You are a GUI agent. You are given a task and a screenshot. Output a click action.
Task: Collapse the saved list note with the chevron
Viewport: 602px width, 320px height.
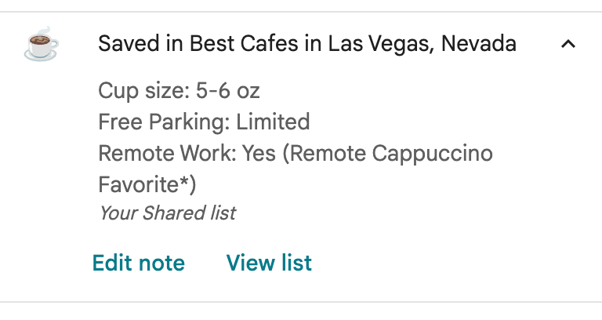(568, 44)
